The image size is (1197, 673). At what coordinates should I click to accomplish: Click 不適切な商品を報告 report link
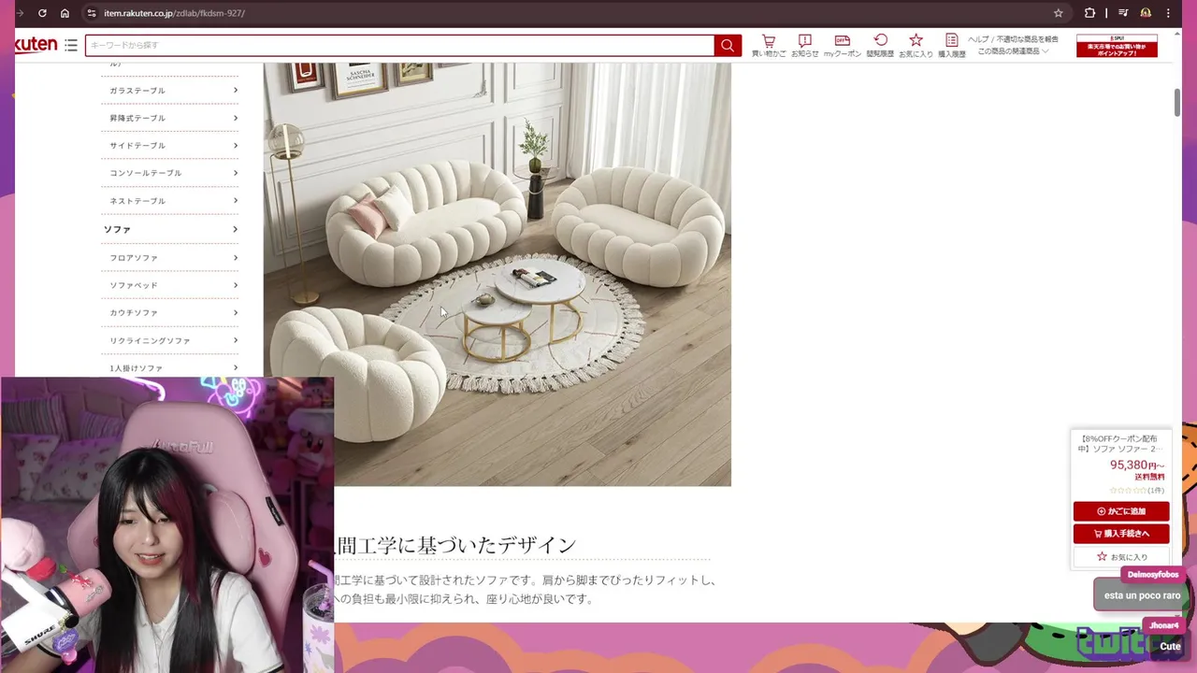pos(1027,39)
